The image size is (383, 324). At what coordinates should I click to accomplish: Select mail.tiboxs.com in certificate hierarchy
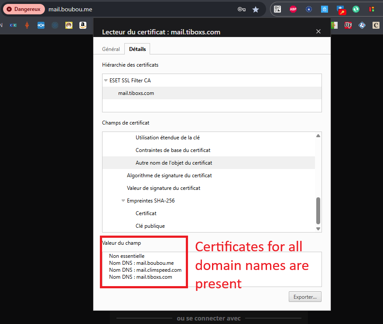click(x=212, y=93)
